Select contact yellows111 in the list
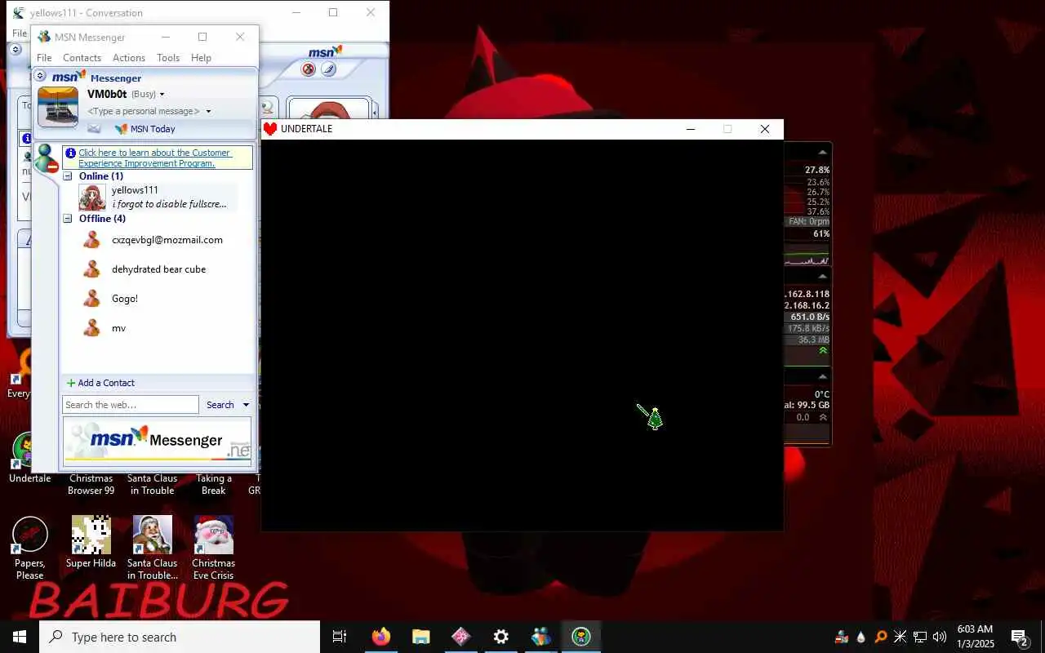Screen dimensions: 1045x653 pos(158,197)
